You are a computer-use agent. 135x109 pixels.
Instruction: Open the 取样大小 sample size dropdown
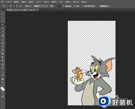[x=40, y=6]
